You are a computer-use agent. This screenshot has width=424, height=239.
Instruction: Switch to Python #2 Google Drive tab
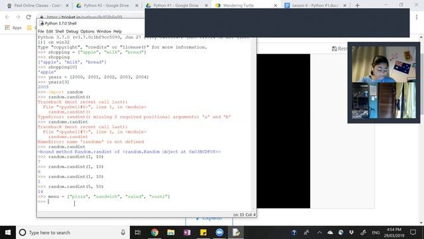click(x=105, y=5)
